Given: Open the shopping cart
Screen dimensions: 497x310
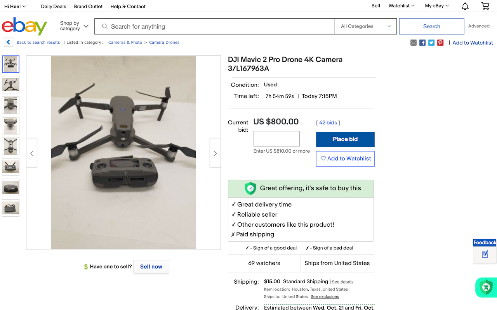Looking at the screenshot, I should (485, 6).
